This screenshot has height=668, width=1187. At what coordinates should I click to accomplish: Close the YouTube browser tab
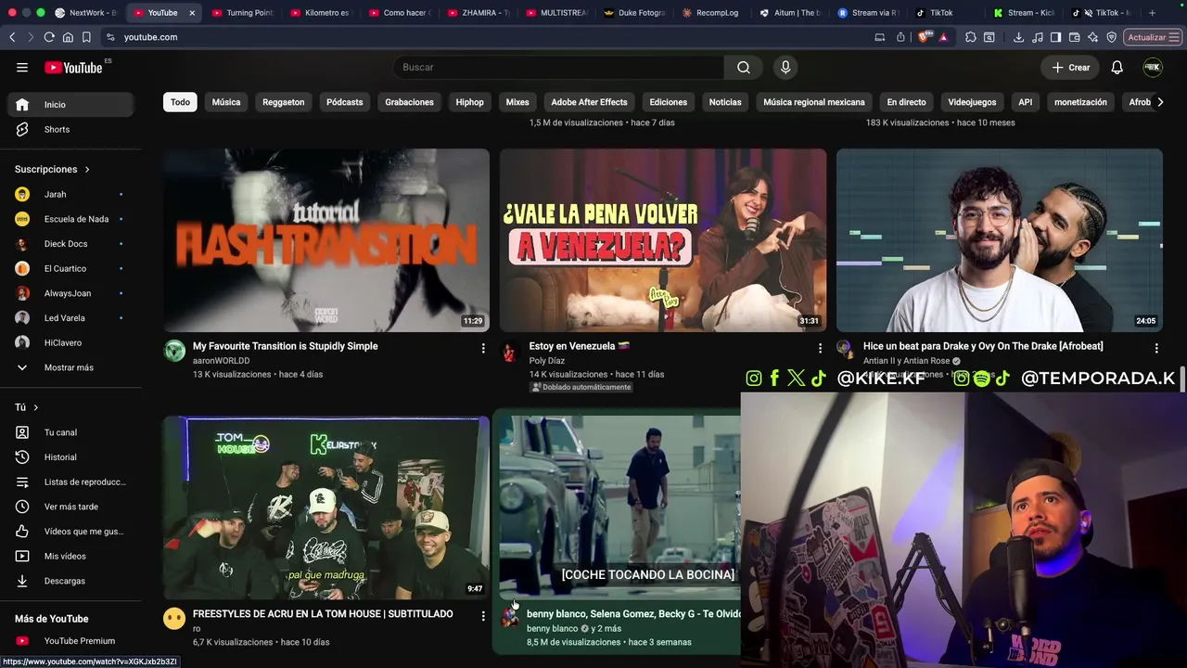point(192,13)
